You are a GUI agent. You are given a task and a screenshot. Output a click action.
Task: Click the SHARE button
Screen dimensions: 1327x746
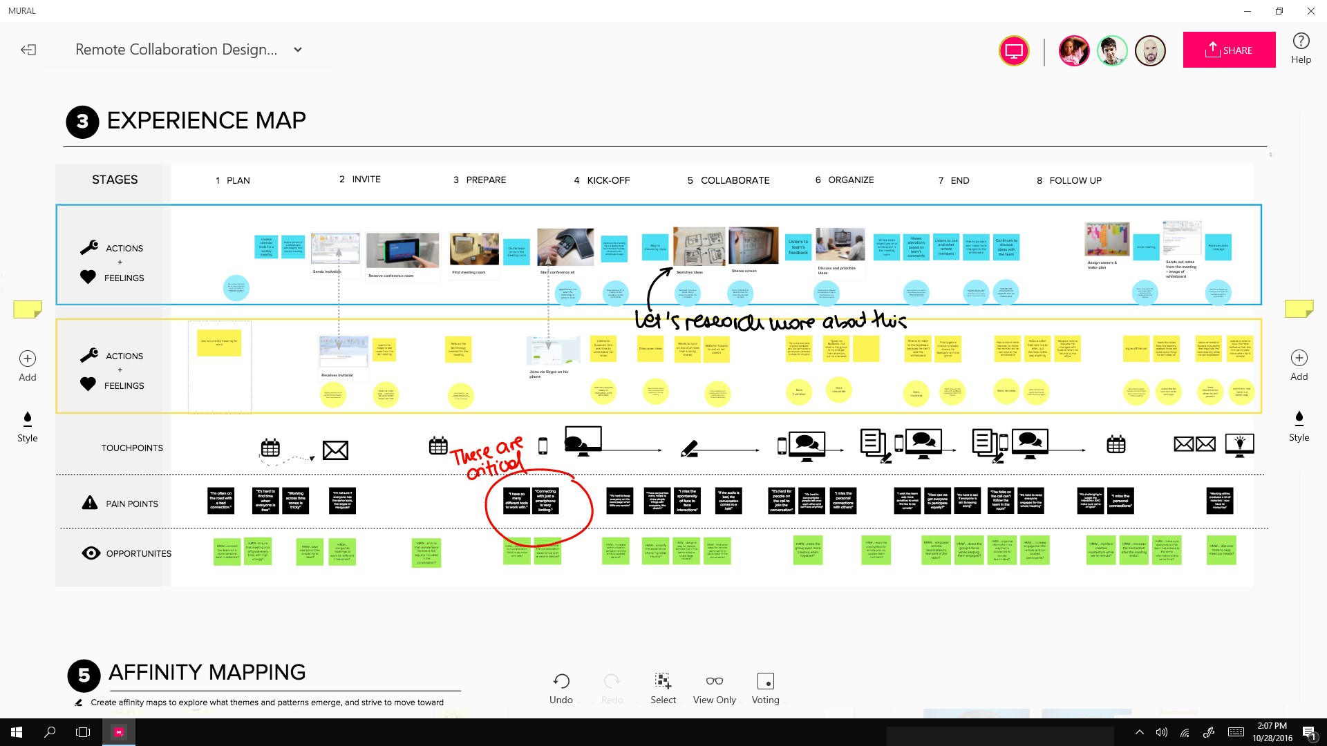point(1229,50)
